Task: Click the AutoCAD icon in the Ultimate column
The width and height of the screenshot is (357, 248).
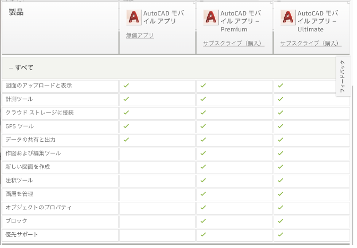Action: tap(288, 18)
